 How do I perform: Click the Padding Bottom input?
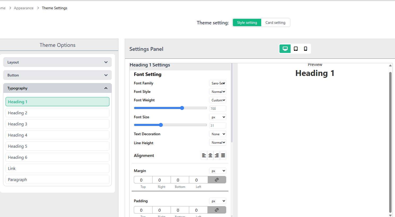pos(180,210)
